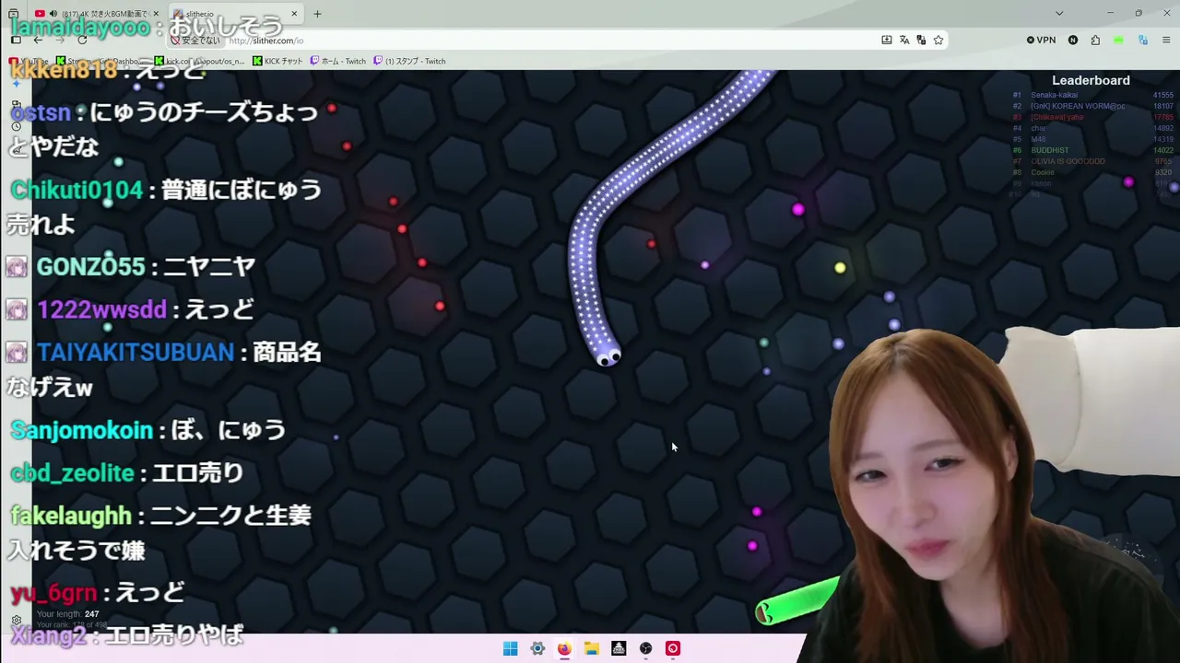
Task: Open the ホーム - Twitch bookmark
Action: click(x=338, y=61)
